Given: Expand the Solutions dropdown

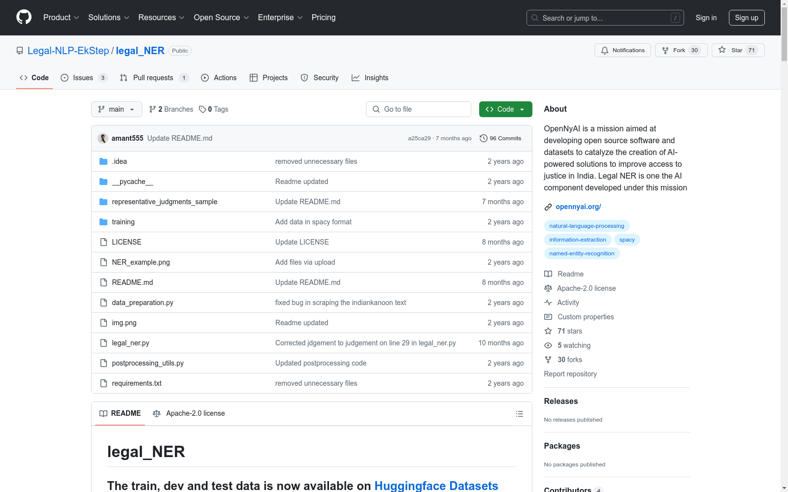Looking at the screenshot, I should (x=109, y=18).
